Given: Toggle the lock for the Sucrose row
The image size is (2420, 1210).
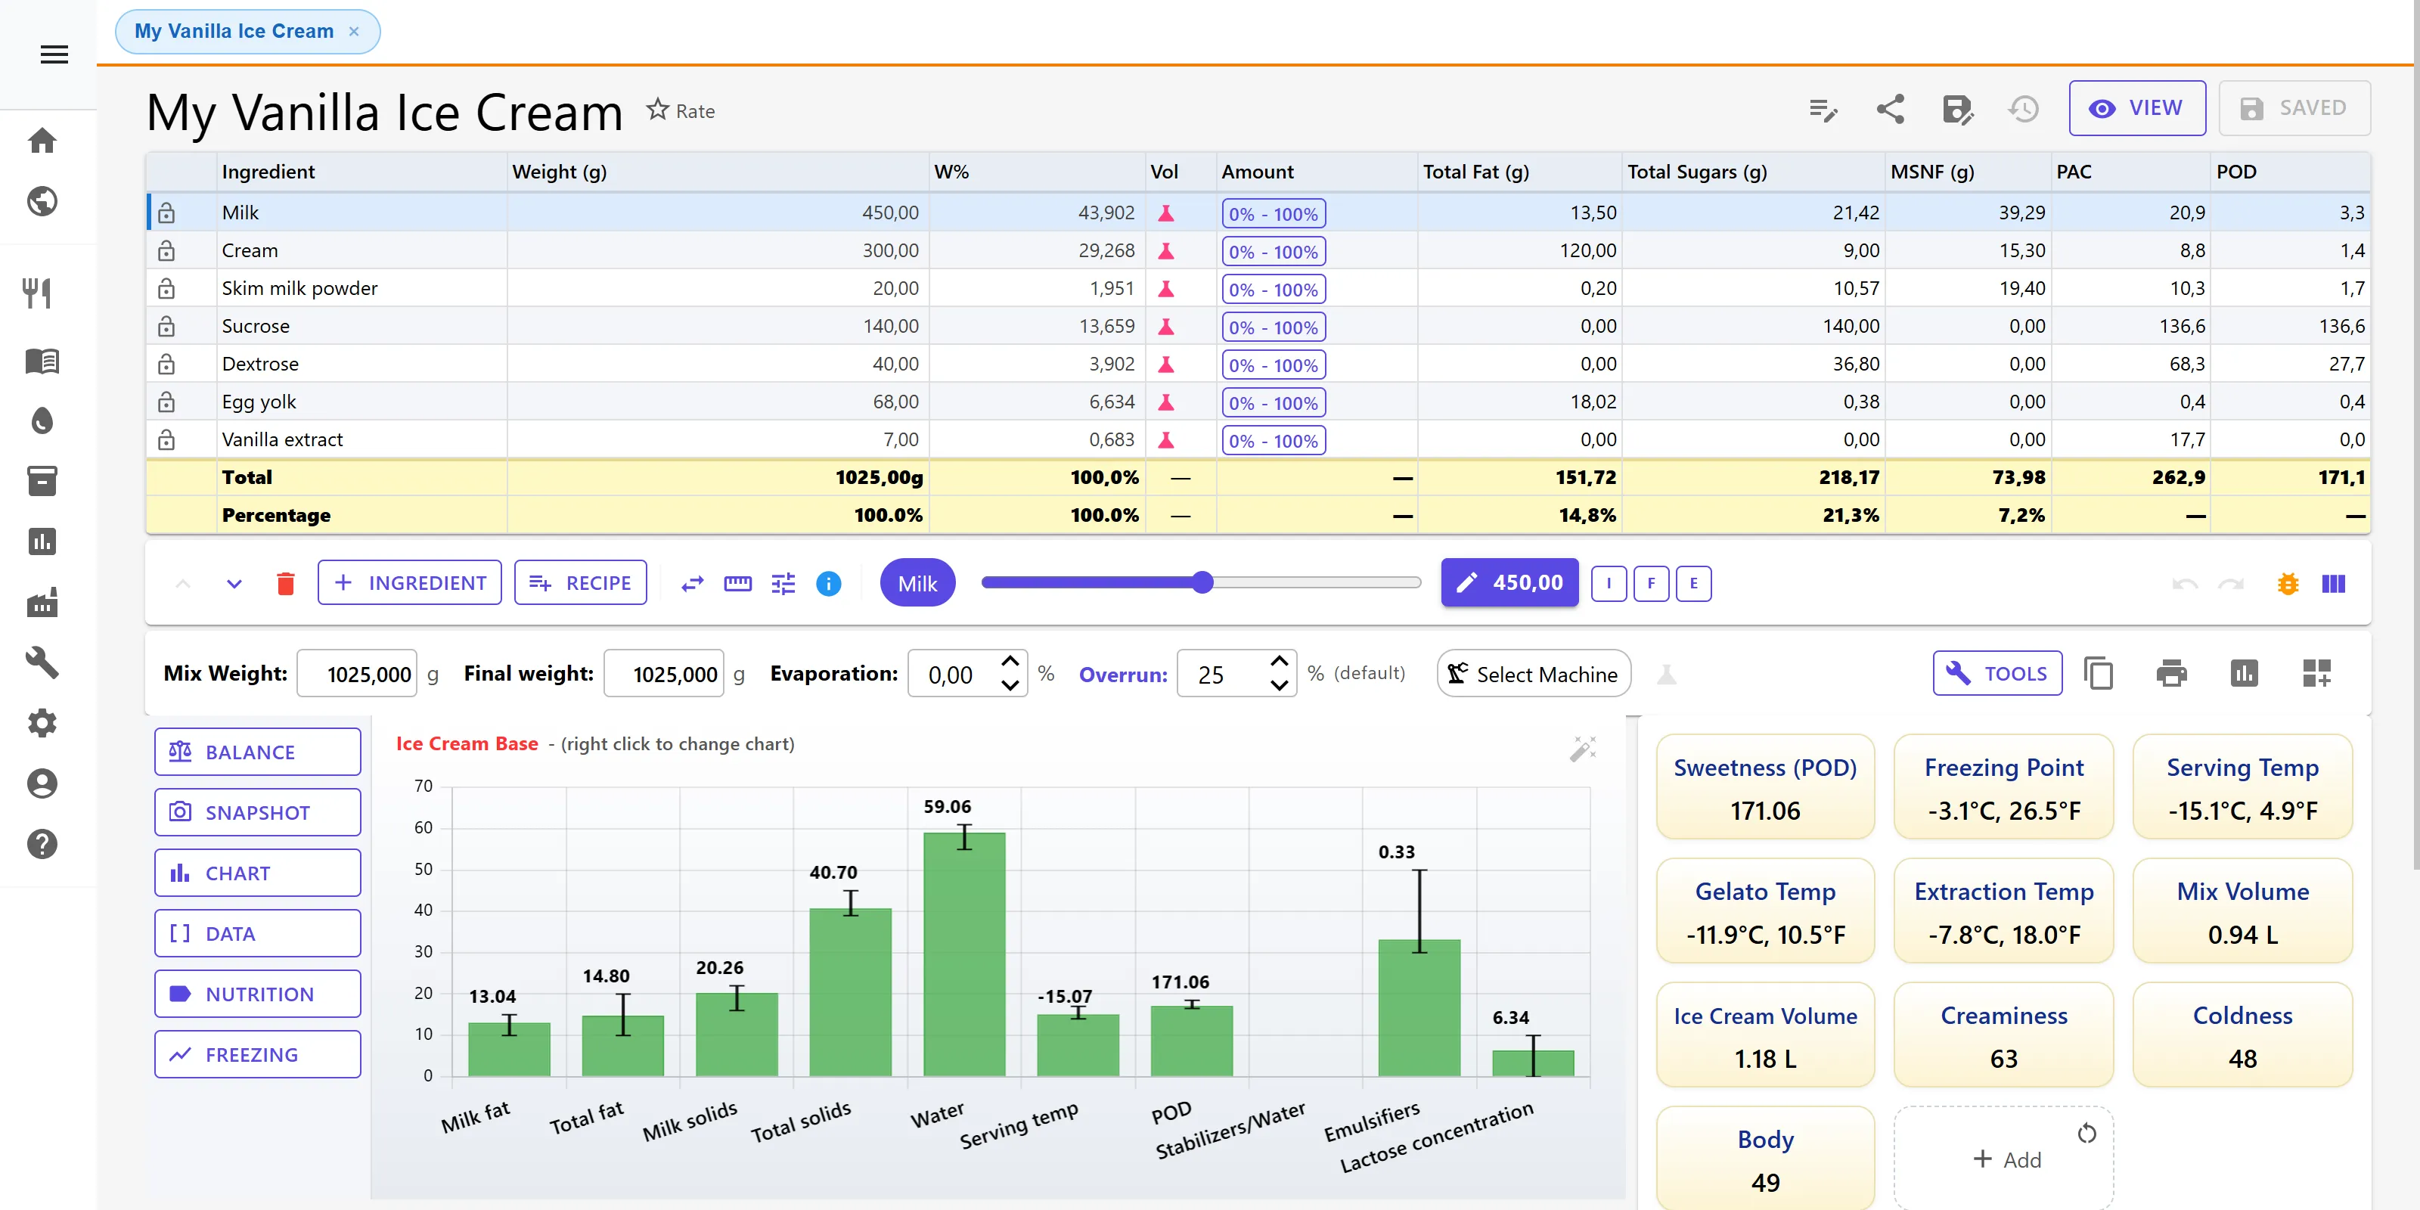Looking at the screenshot, I should click(x=166, y=326).
